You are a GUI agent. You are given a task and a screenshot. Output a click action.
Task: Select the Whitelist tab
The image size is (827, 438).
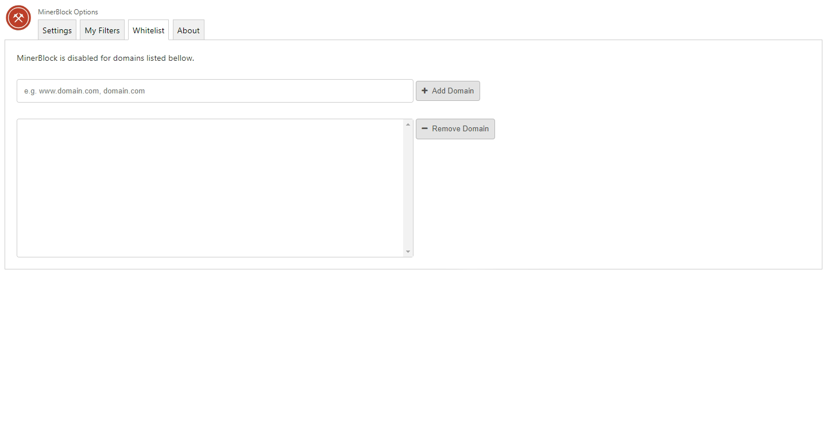[148, 30]
